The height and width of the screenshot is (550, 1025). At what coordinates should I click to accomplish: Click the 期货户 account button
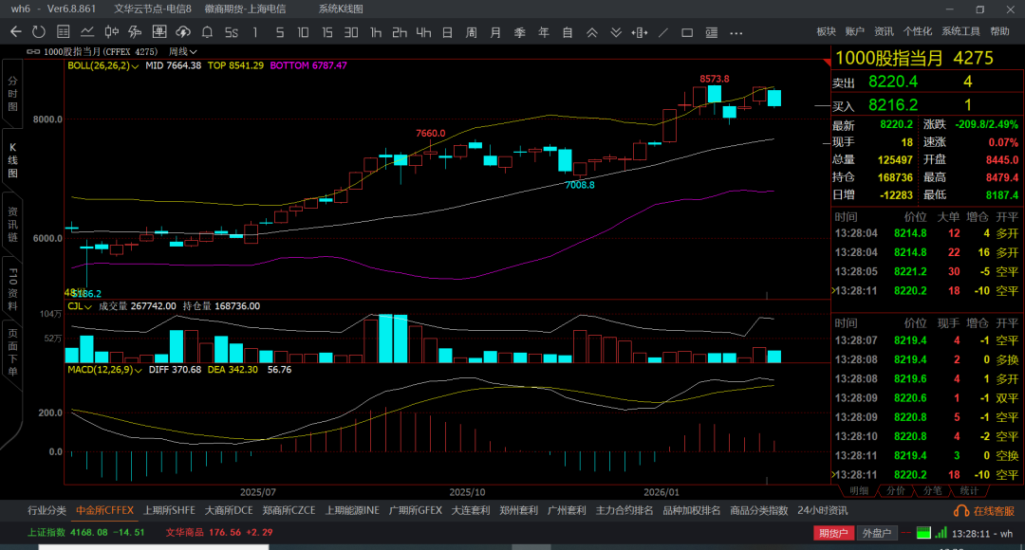coord(833,533)
